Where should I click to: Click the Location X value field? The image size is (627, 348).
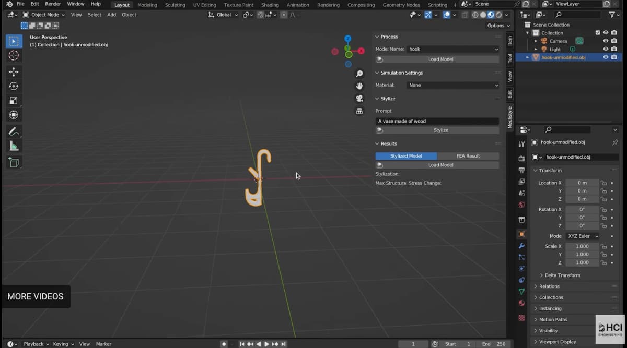click(582, 183)
